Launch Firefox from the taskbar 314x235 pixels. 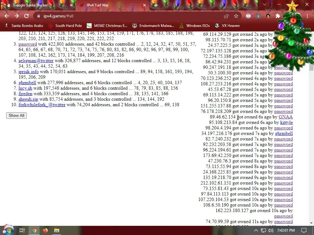(x=45, y=230)
